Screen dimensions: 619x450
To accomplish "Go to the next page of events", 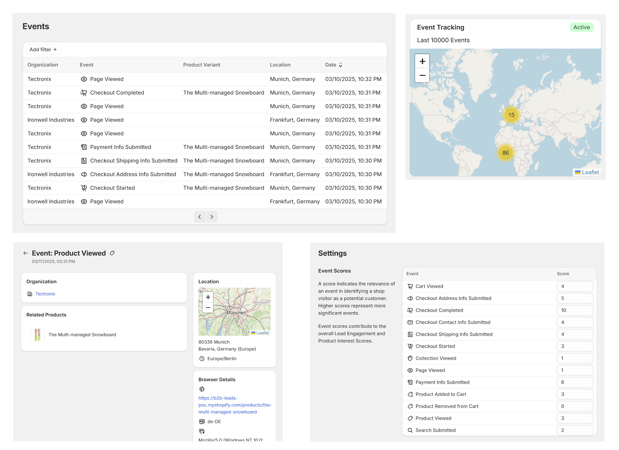I will (x=212, y=217).
